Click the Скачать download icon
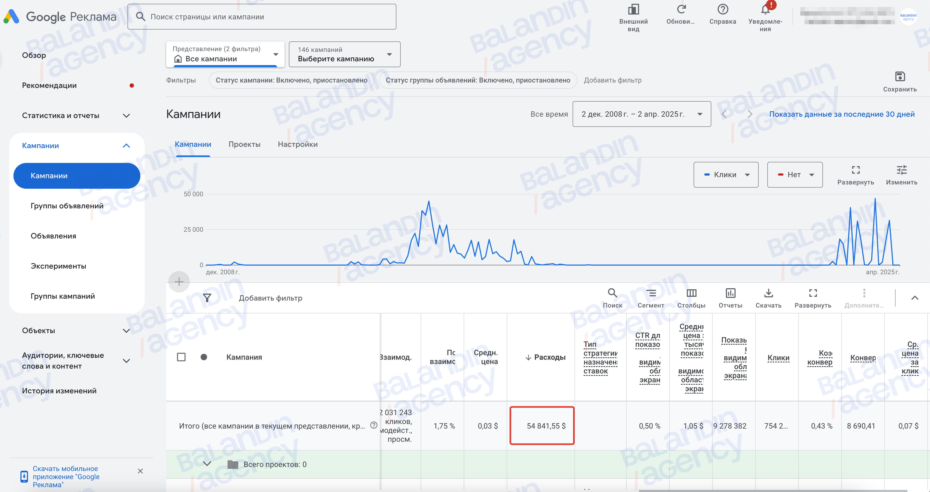930x492 pixels. [769, 293]
